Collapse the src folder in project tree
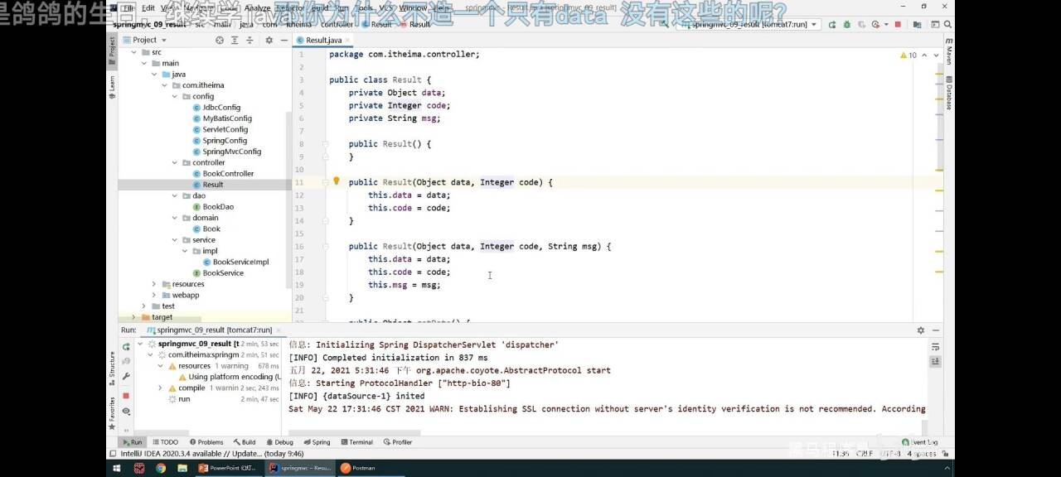This screenshot has width=1061, height=477. pyautogui.click(x=134, y=52)
